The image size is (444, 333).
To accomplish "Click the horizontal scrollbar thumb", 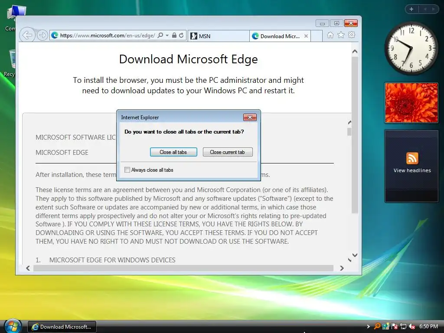I will tap(183, 268).
